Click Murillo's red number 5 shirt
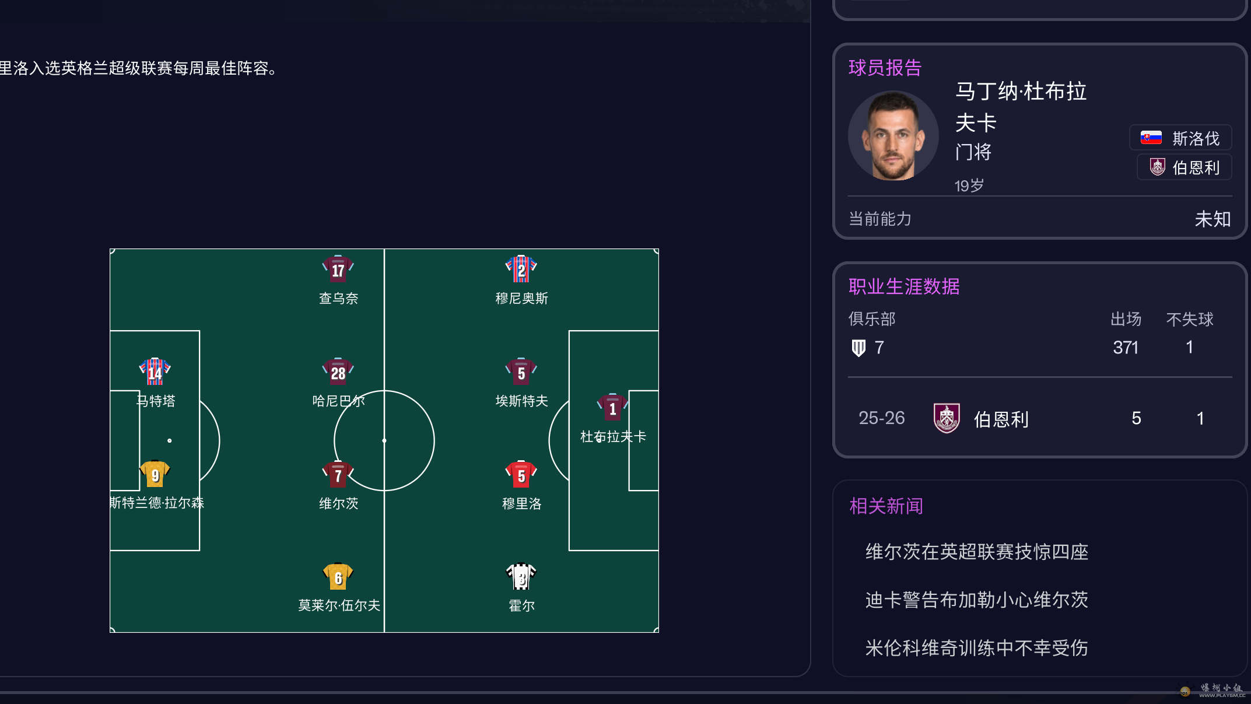Image resolution: width=1251 pixels, height=704 pixels. point(521,474)
